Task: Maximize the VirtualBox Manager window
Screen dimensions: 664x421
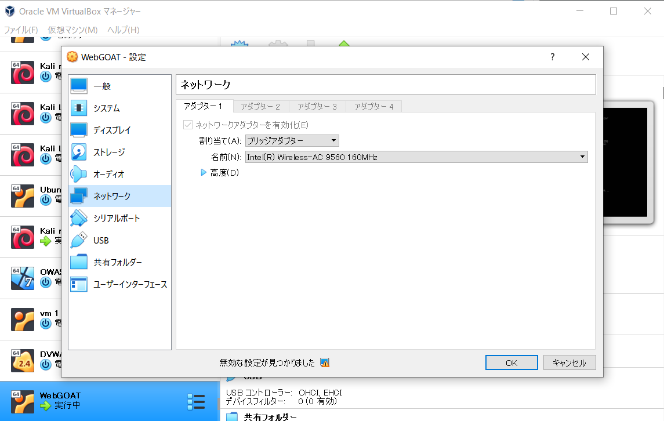Action: click(613, 11)
